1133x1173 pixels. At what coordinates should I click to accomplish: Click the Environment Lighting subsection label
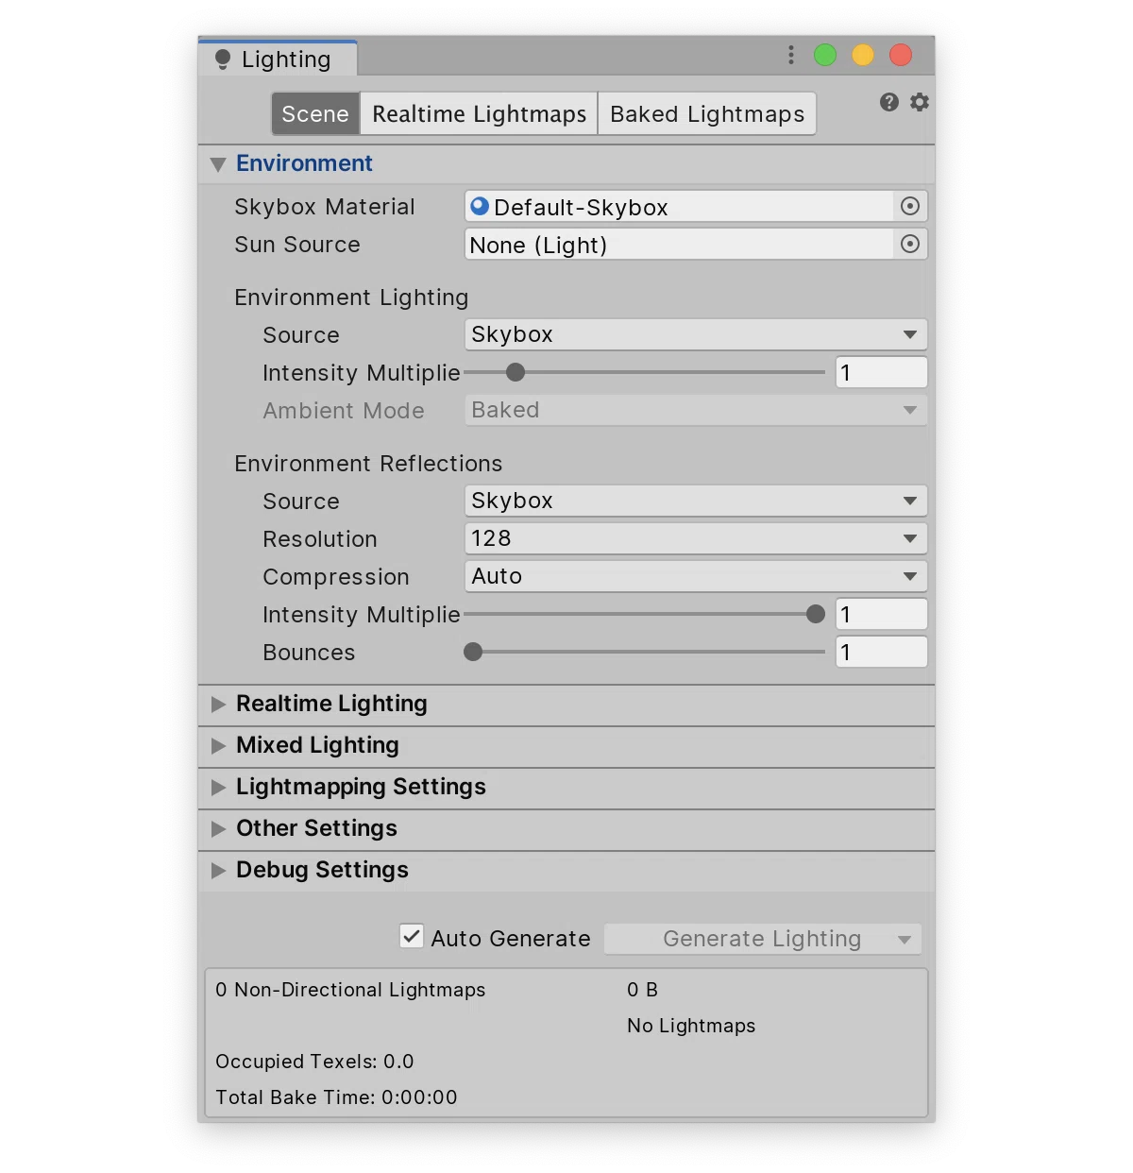click(x=351, y=297)
